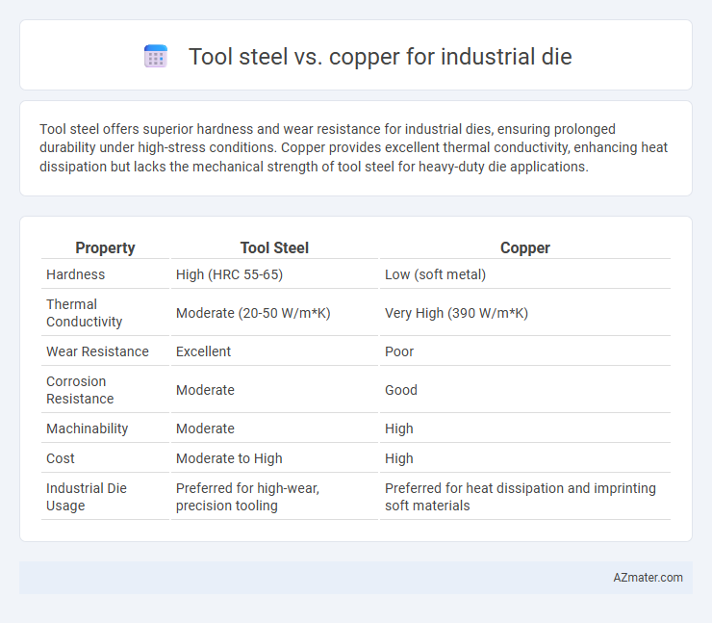The height and width of the screenshot is (623, 712).
Task: Click the title 'Tool steel vs. copper for industrial die'
Action: click(x=380, y=57)
